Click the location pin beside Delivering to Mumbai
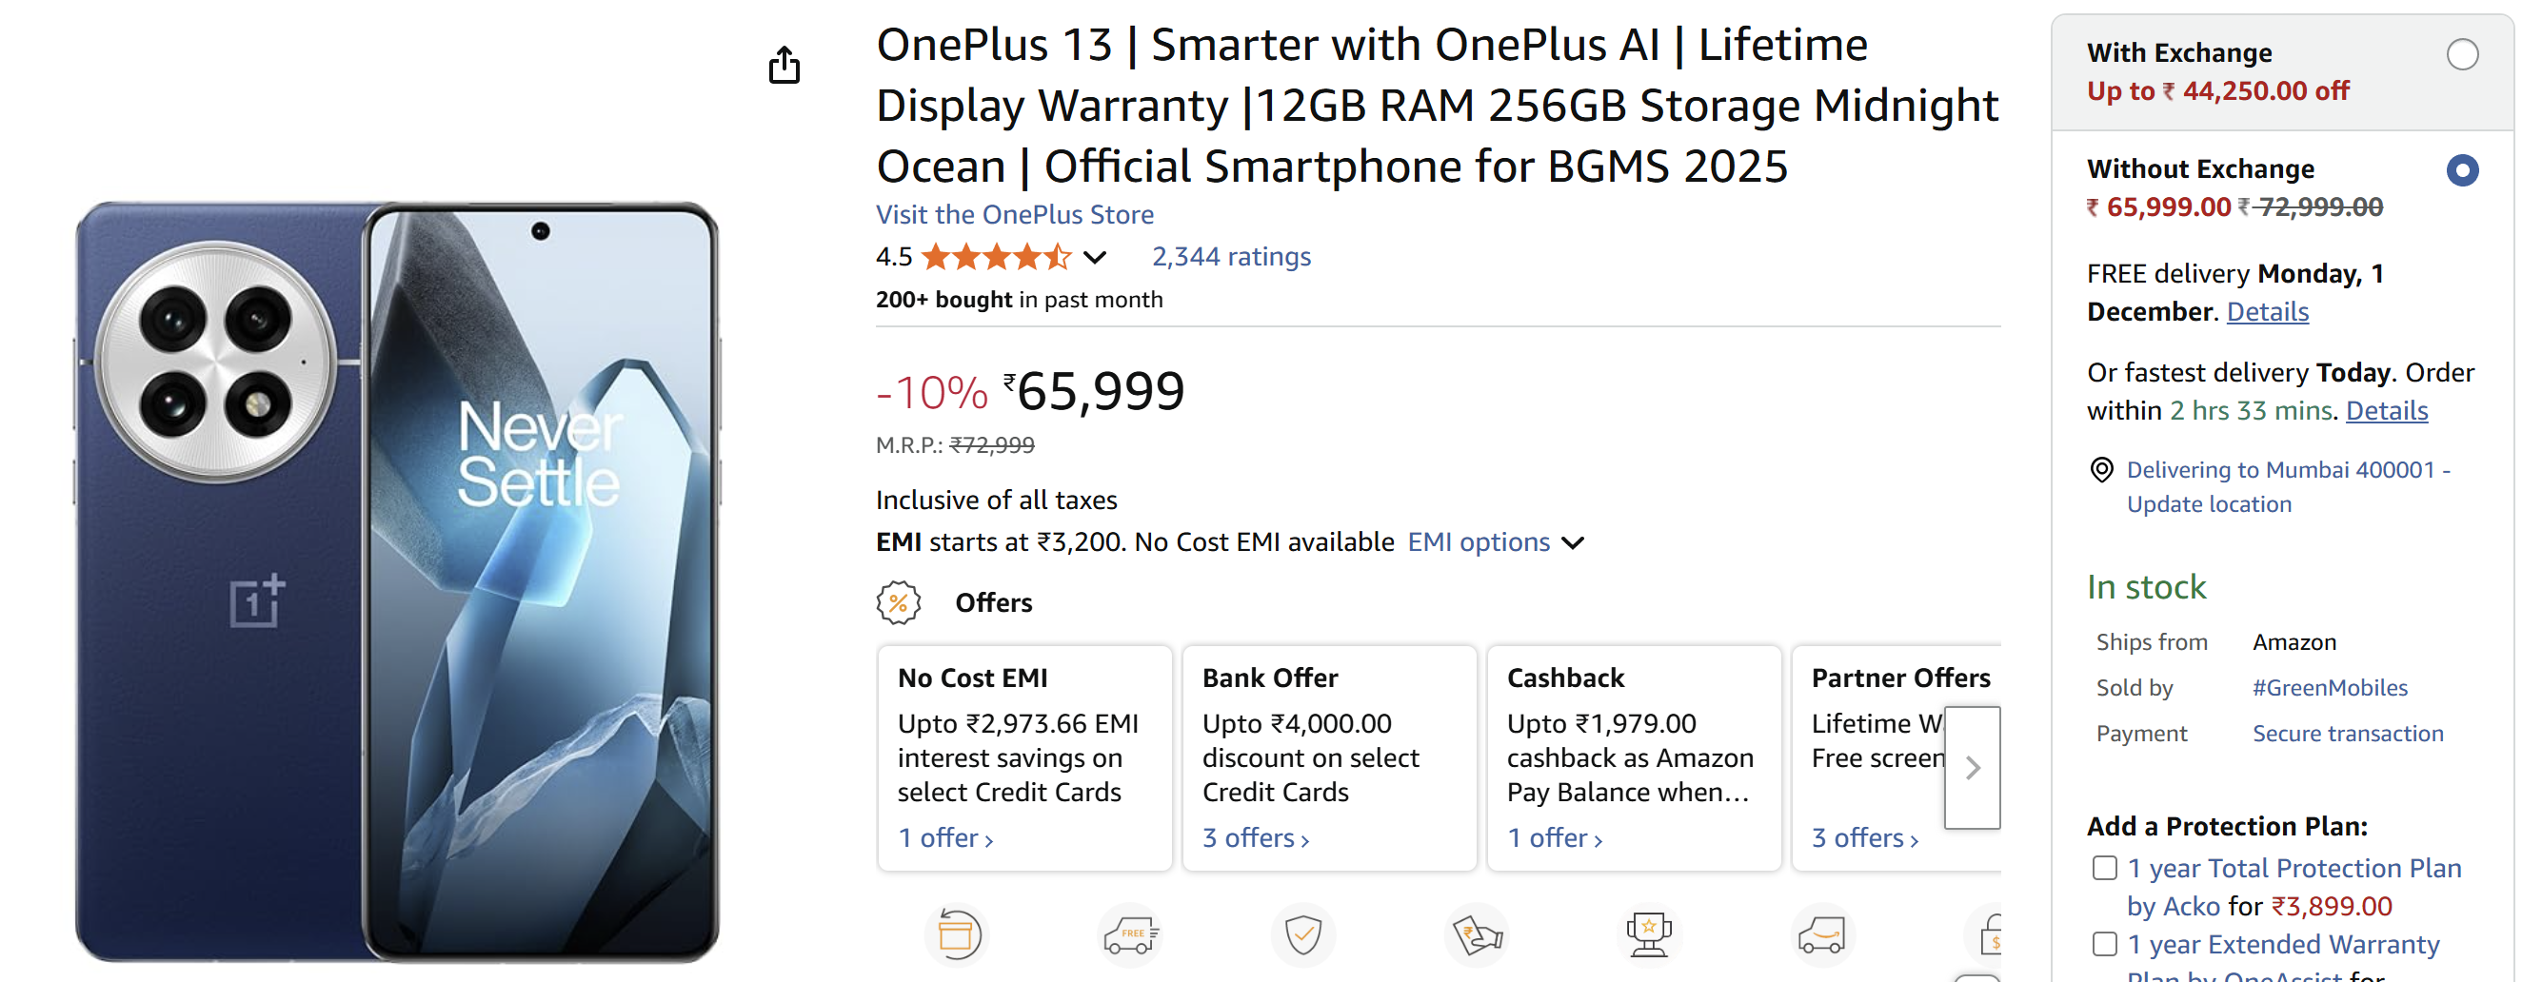Viewport: 2542px width, 982px height. tap(2103, 469)
